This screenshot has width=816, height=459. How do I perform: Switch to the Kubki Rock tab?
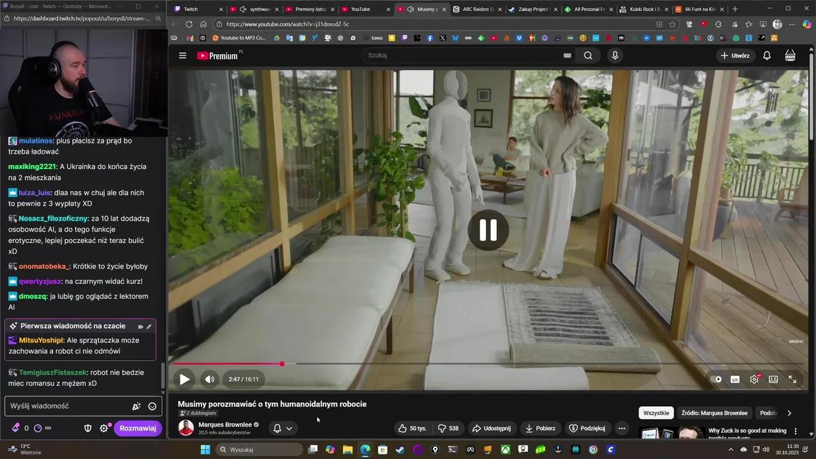[643, 9]
